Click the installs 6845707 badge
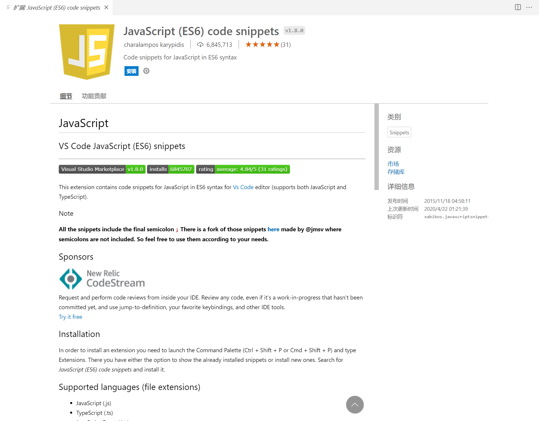This screenshot has width=539, height=421. tap(171, 169)
